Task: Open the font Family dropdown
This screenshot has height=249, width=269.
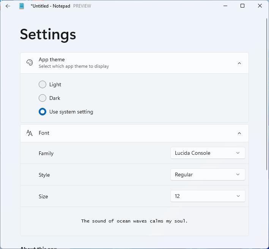Action: 208,153
